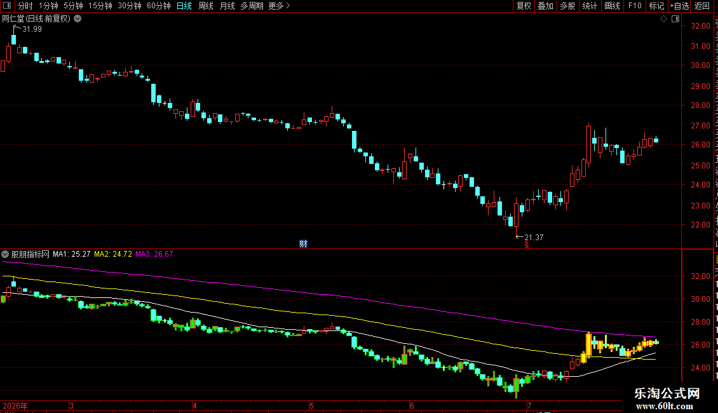Switch to 日线 daily chart
Image resolution: width=718 pixels, height=413 pixels.
point(184,6)
